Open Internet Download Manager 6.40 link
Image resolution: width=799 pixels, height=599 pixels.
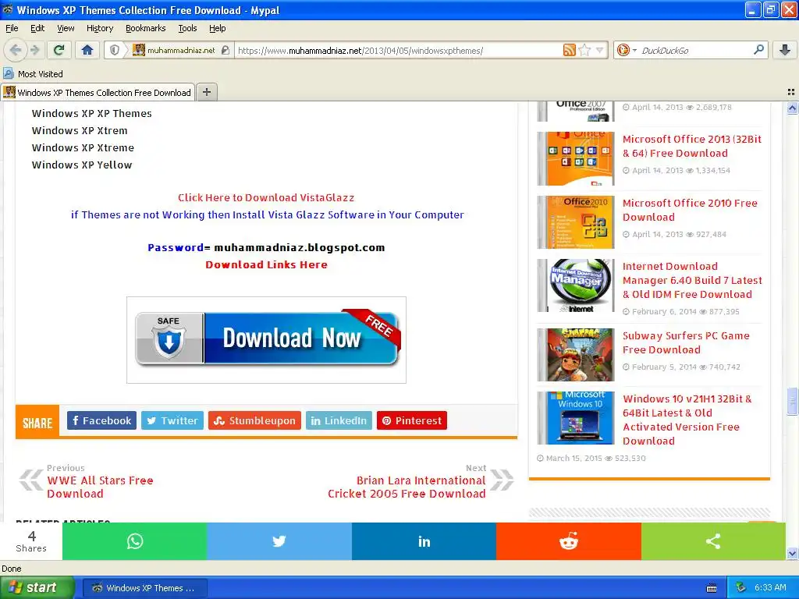pyautogui.click(x=692, y=280)
